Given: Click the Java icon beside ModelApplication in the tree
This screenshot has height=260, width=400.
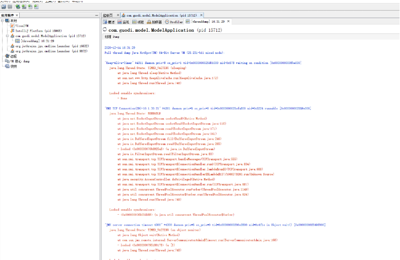Looking at the screenshot, I should 12,36.
